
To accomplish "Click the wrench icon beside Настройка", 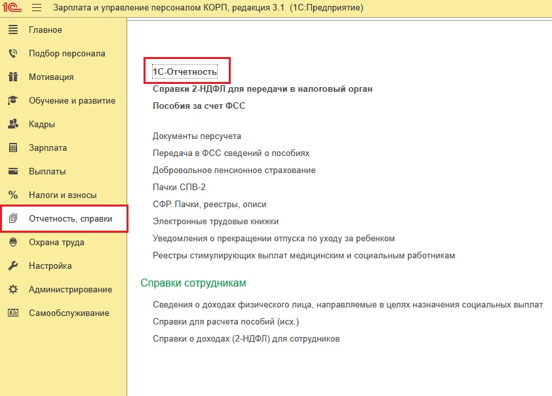I will point(12,266).
